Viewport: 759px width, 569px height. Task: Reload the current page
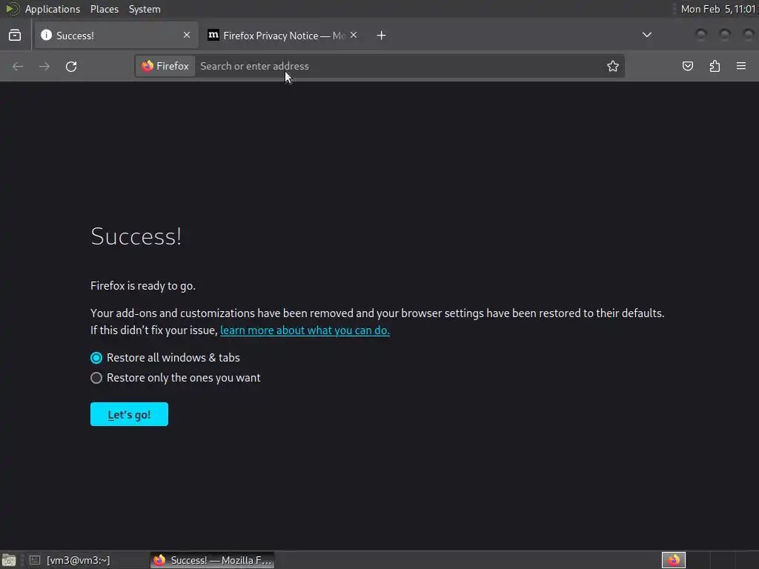pyautogui.click(x=71, y=66)
